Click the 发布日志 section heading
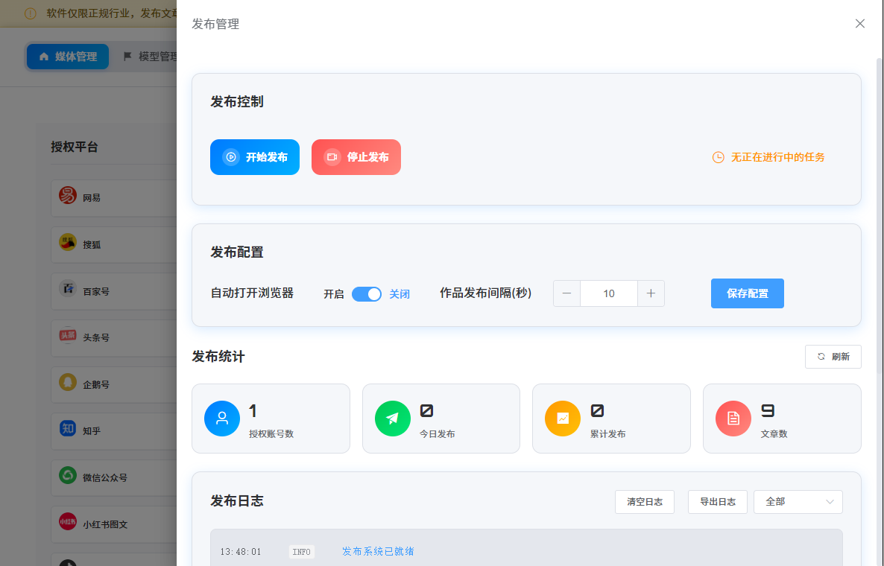Image resolution: width=884 pixels, height=566 pixels. click(237, 501)
